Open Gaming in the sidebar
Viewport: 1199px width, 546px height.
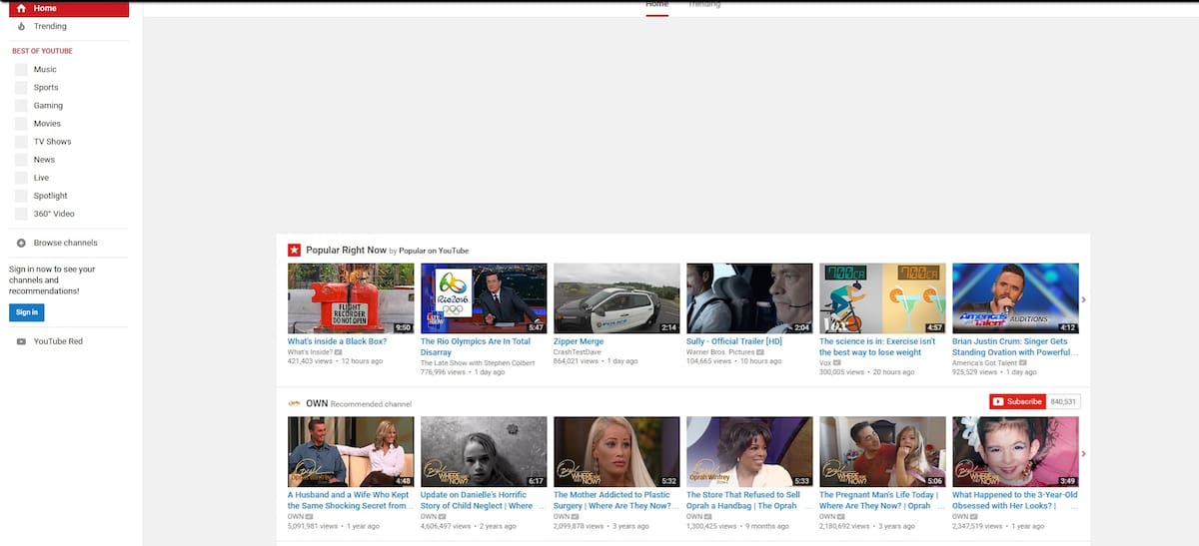click(x=48, y=106)
